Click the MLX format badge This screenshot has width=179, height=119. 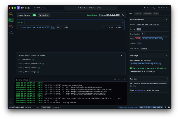[x=139, y=29]
